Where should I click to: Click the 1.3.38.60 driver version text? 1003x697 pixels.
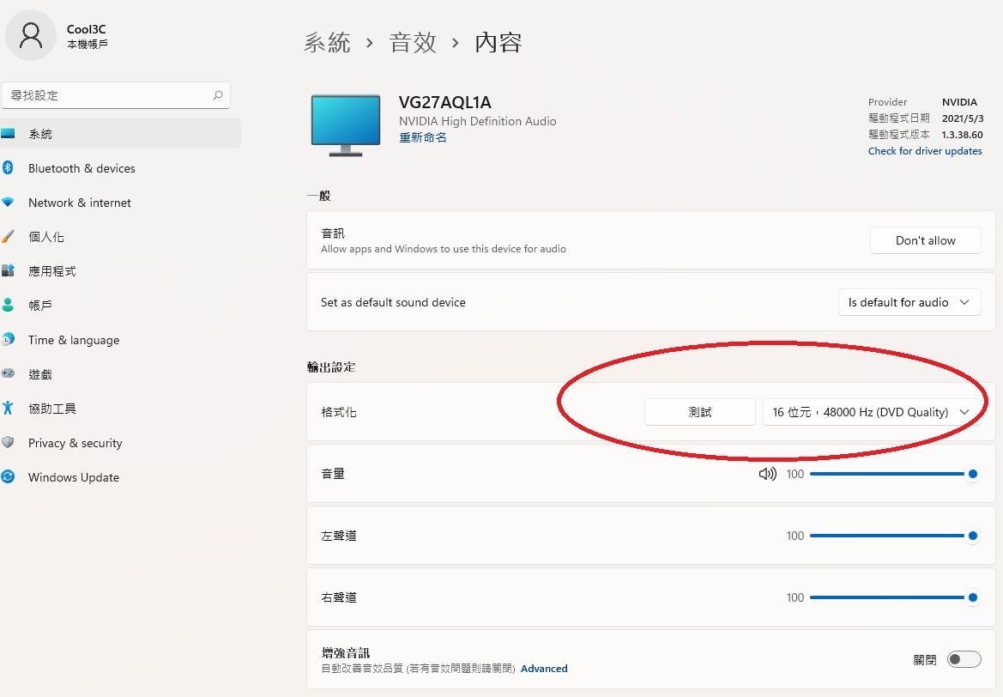click(962, 135)
